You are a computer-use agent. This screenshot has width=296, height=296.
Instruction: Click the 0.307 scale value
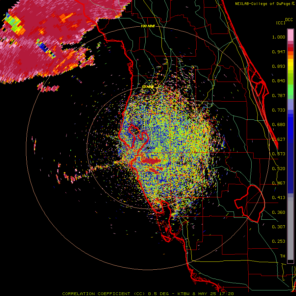[x=279, y=227]
